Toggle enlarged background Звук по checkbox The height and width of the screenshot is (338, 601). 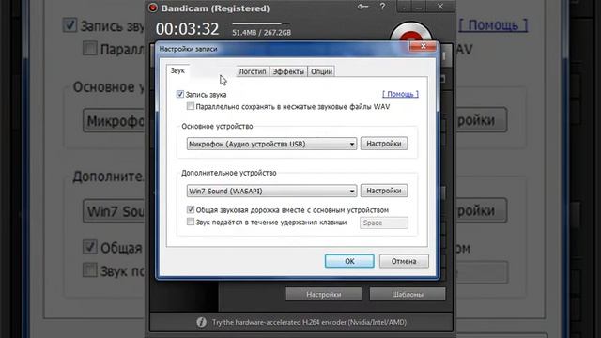tap(90, 269)
